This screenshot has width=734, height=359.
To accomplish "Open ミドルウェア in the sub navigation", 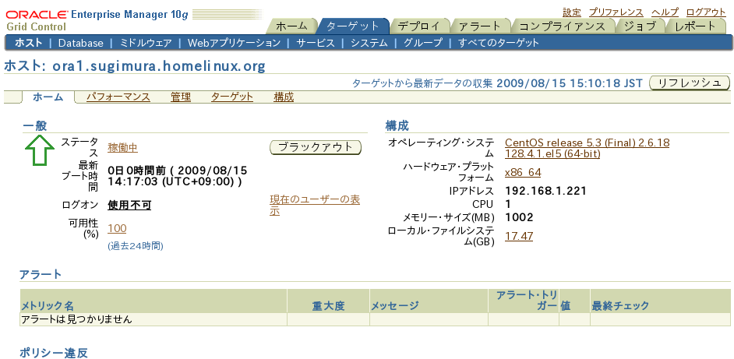I will 146,43.
